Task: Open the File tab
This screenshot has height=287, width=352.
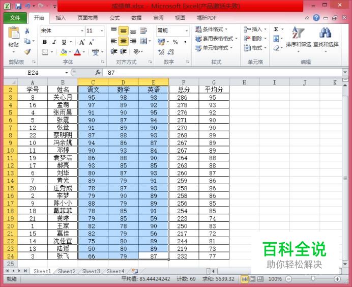Action: (x=15, y=18)
